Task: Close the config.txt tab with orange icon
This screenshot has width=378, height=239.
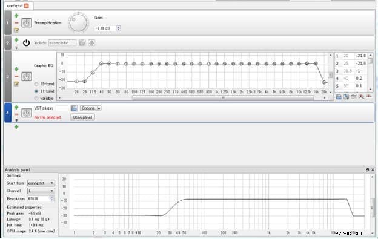Action: click(x=27, y=5)
